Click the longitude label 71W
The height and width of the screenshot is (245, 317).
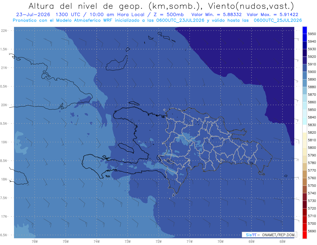pyautogui.click(x=189, y=242)
